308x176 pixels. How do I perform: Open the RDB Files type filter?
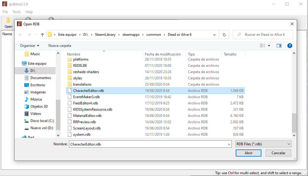coord(263,144)
